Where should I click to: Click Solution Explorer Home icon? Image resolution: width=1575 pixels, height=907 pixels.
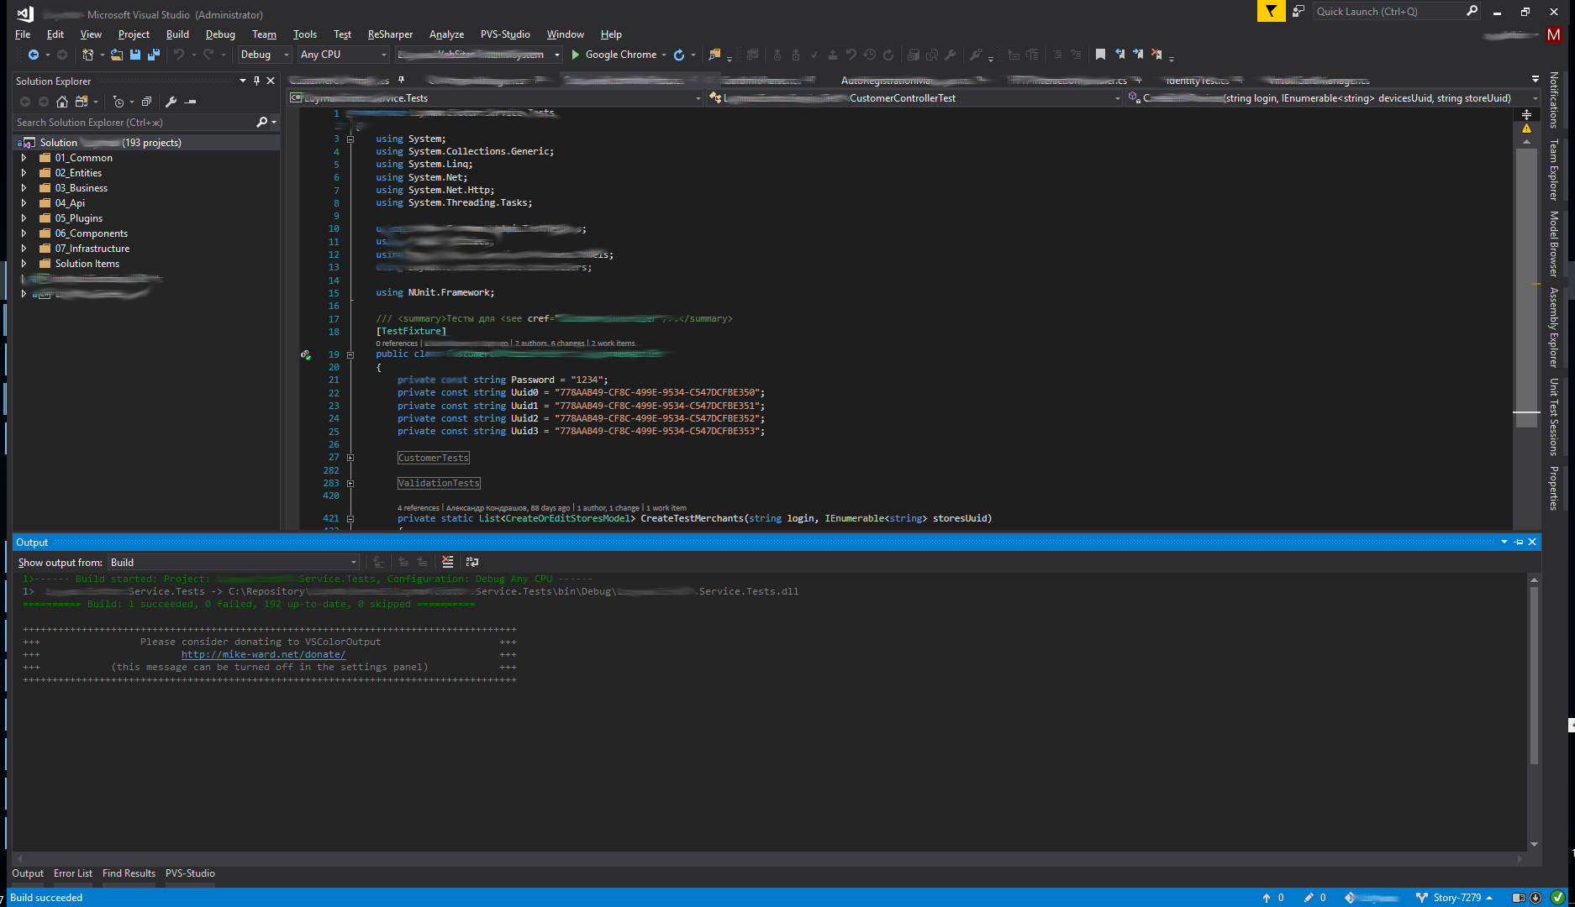click(62, 102)
